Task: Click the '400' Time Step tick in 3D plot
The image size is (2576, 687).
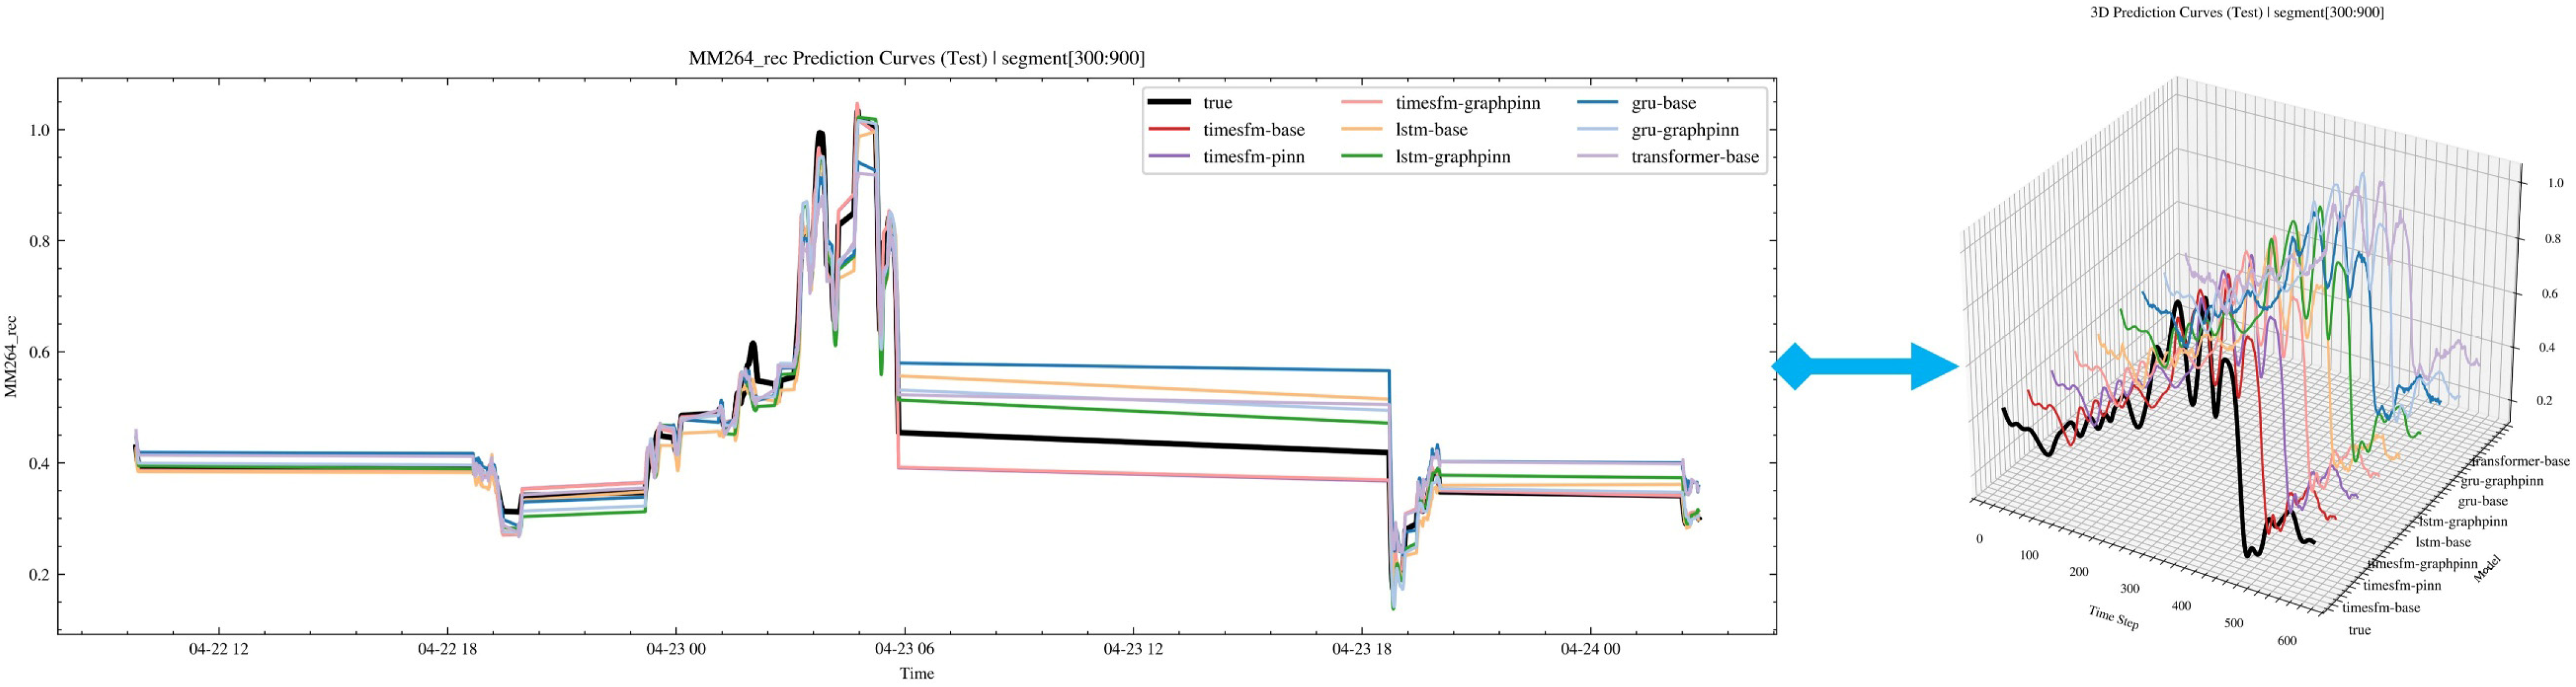Action: [x=2181, y=605]
